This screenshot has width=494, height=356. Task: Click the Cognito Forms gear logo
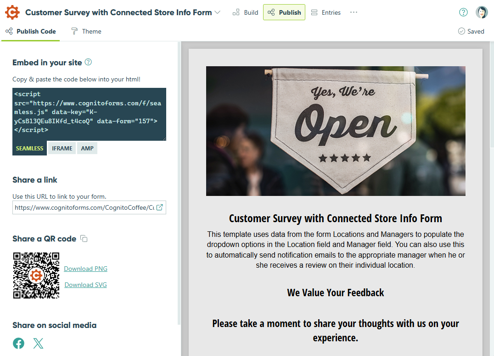pos(12,12)
